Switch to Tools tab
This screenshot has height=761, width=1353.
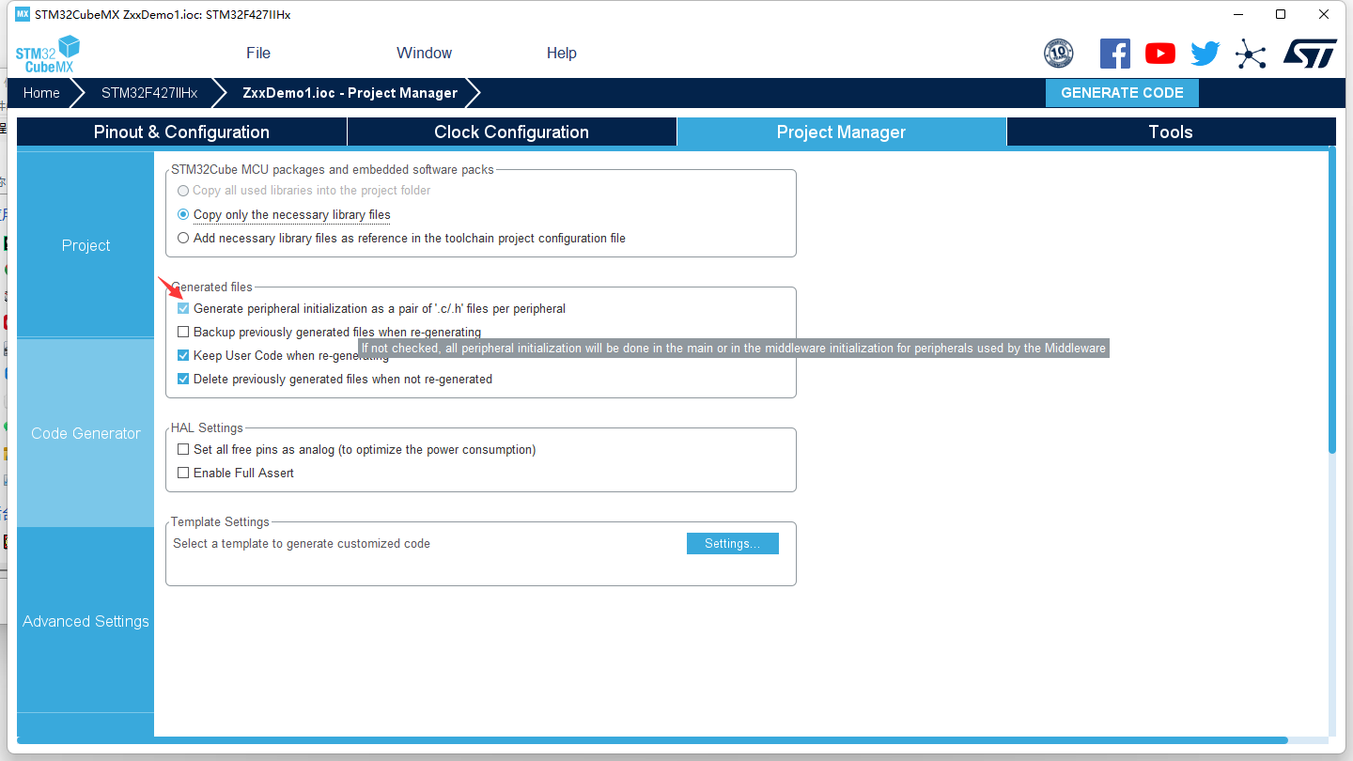(1171, 132)
